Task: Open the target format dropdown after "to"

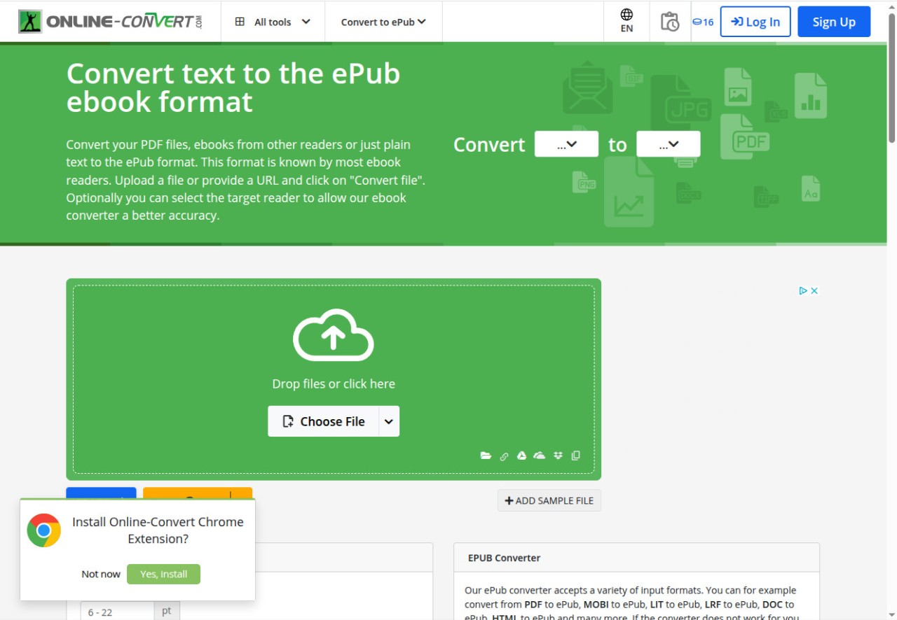Action: click(x=668, y=144)
